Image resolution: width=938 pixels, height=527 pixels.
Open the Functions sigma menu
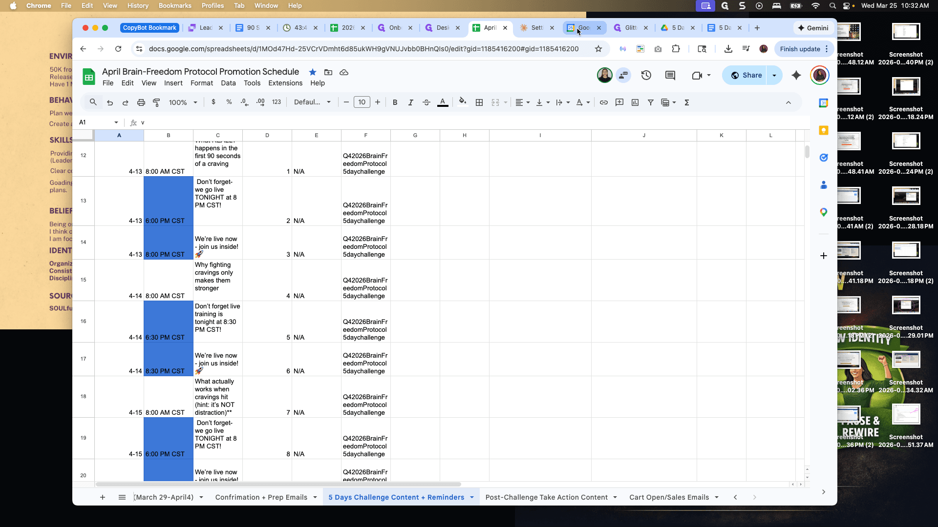coord(687,102)
